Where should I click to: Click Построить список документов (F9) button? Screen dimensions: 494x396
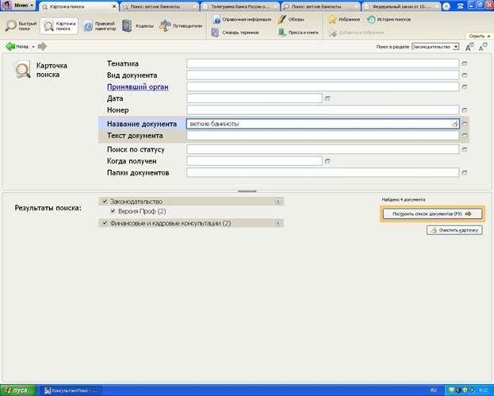point(432,213)
